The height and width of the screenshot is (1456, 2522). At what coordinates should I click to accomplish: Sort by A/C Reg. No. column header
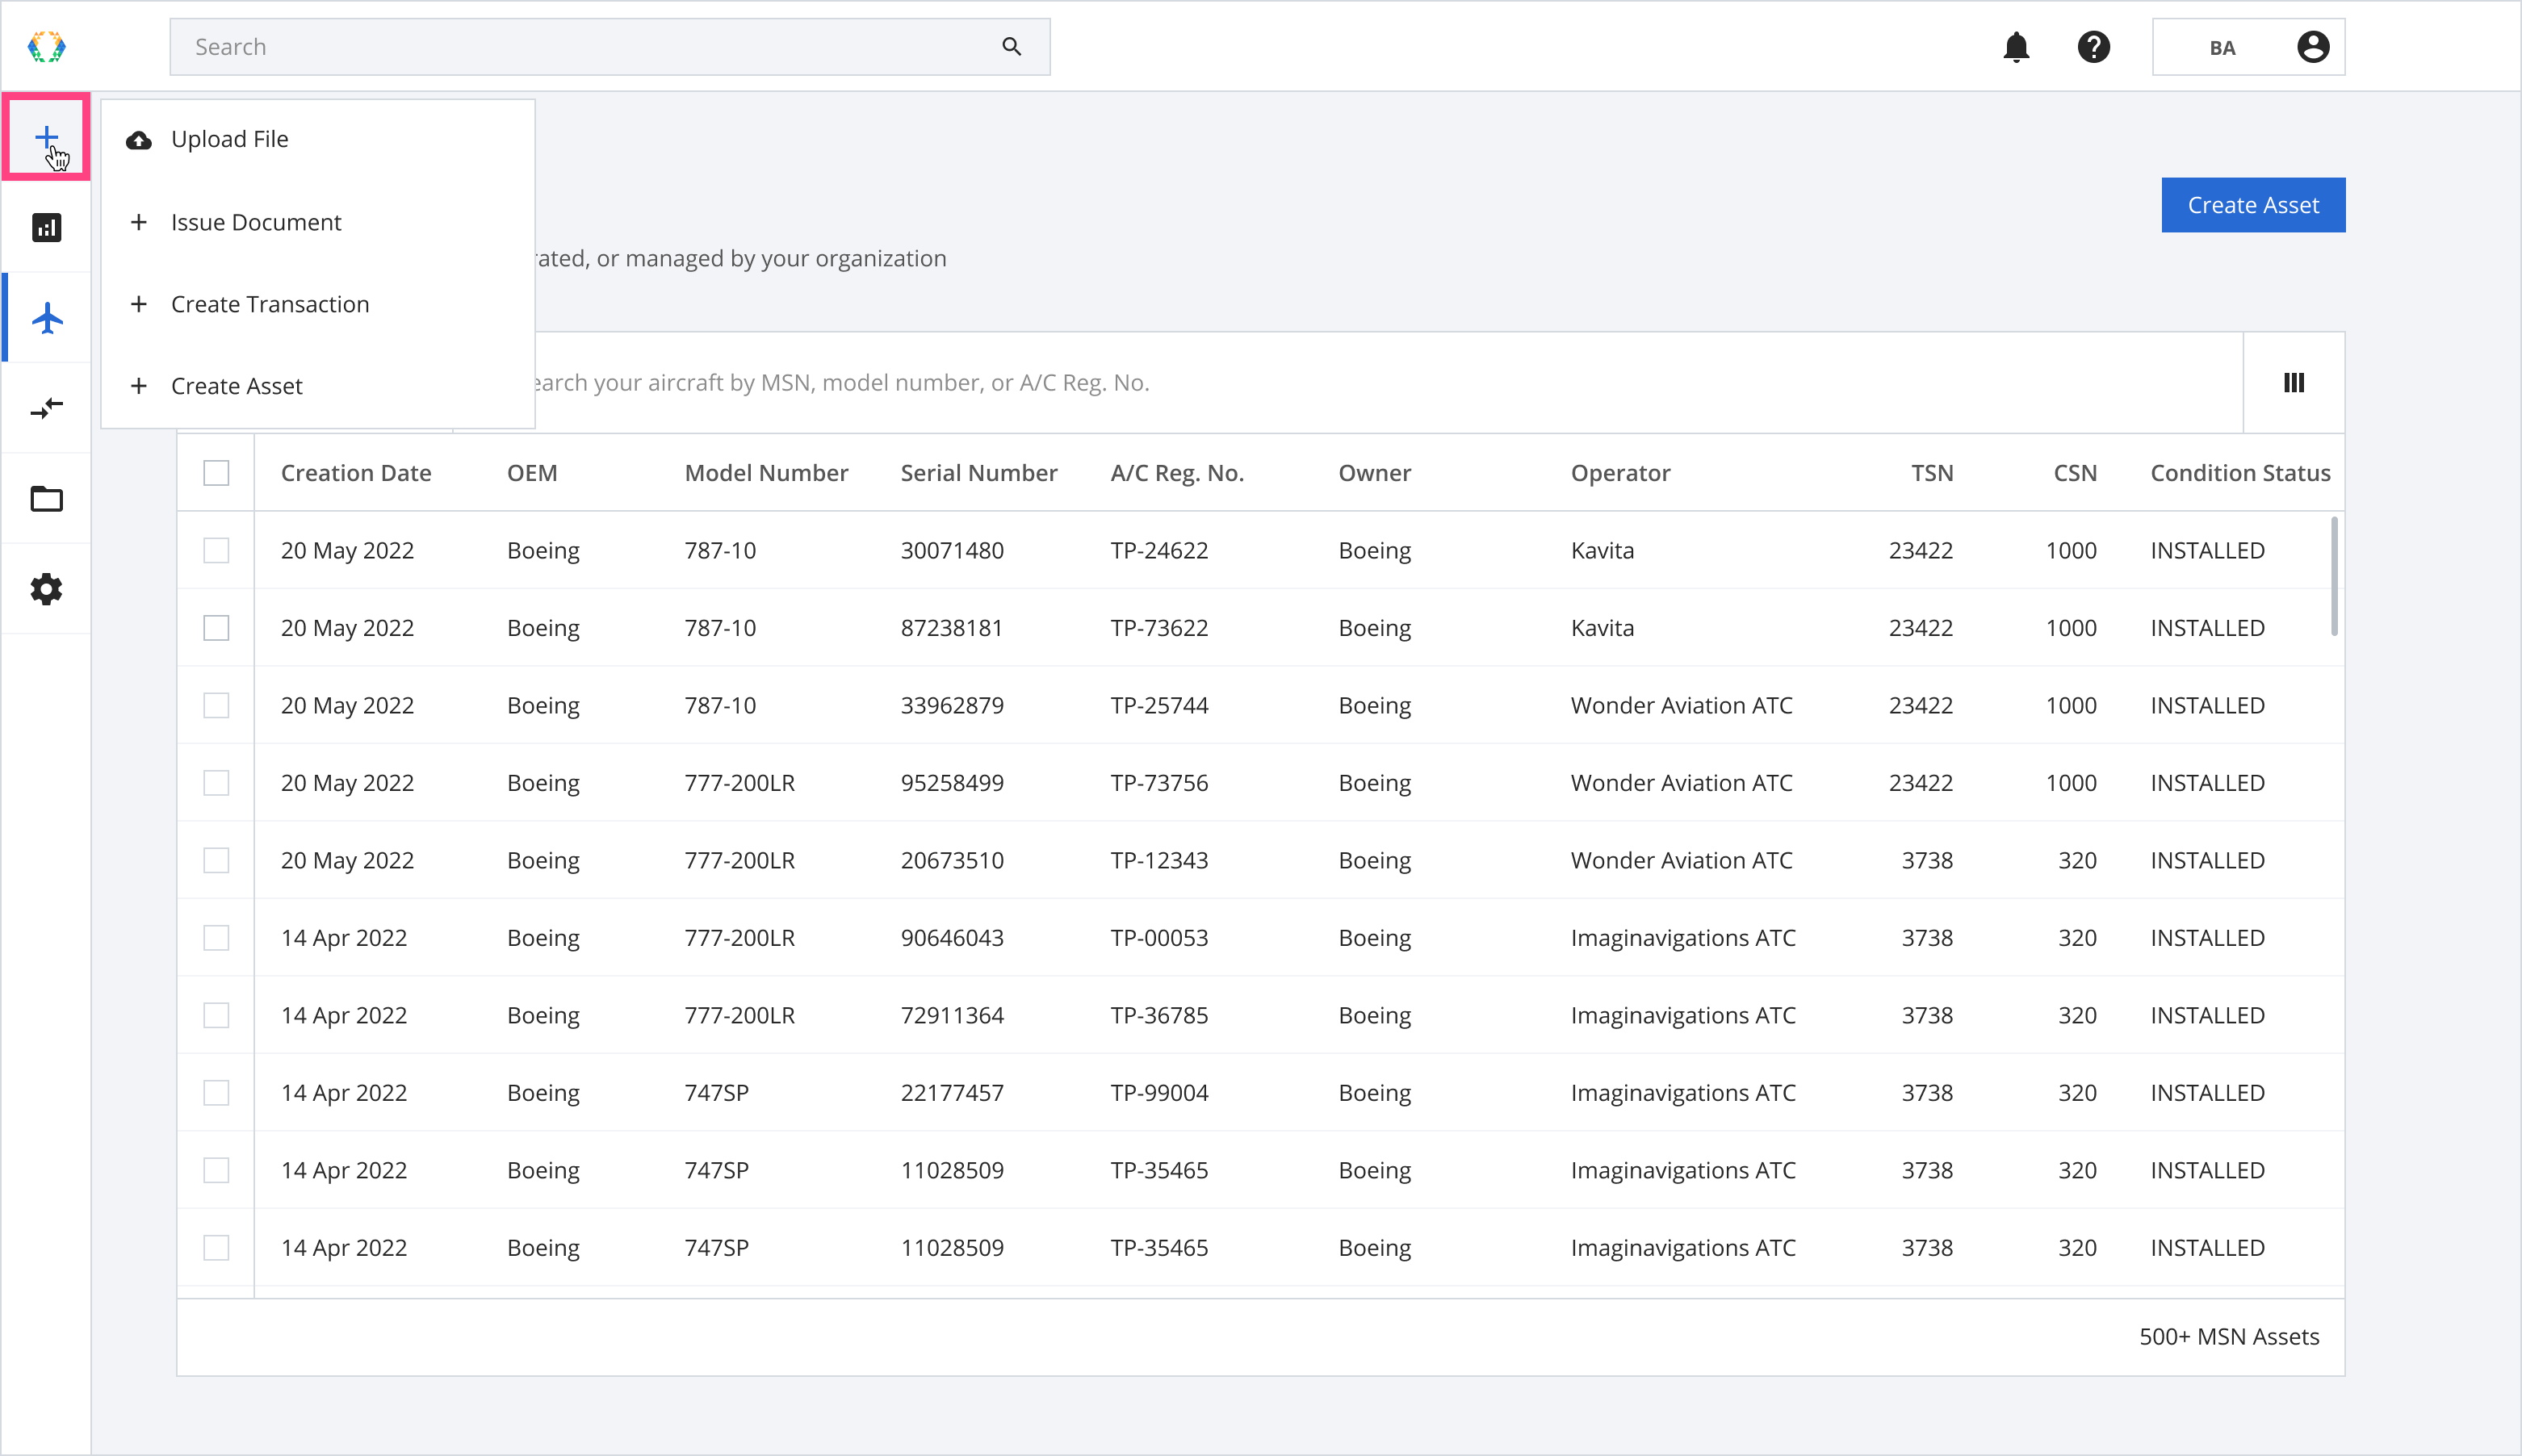coord(1177,473)
